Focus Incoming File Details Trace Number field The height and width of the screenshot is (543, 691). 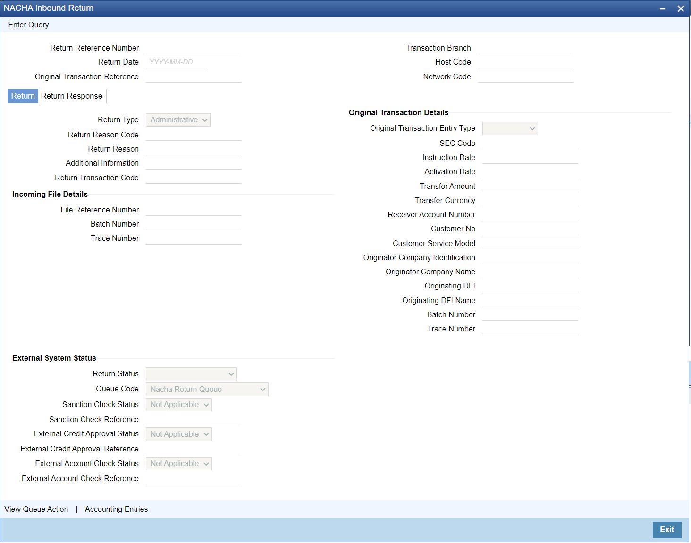point(194,238)
